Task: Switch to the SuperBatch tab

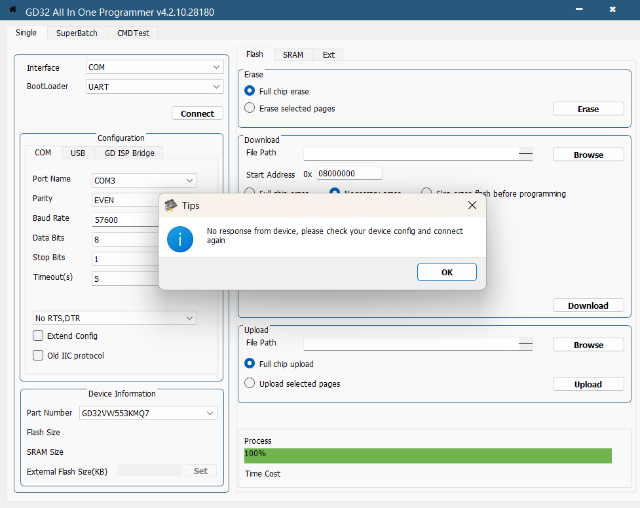Action: click(x=77, y=33)
